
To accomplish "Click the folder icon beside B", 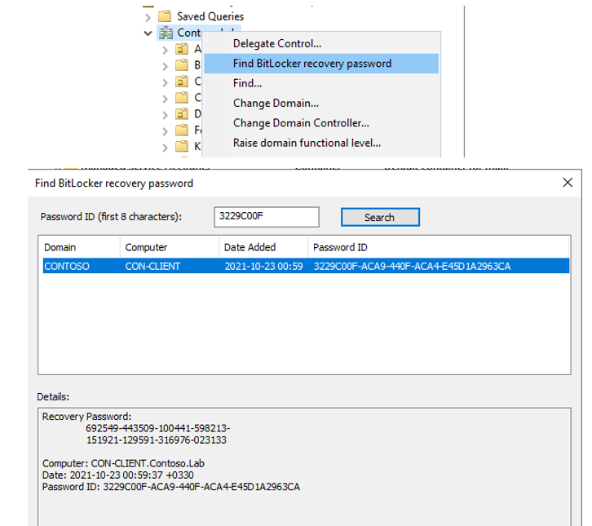I will [x=183, y=65].
